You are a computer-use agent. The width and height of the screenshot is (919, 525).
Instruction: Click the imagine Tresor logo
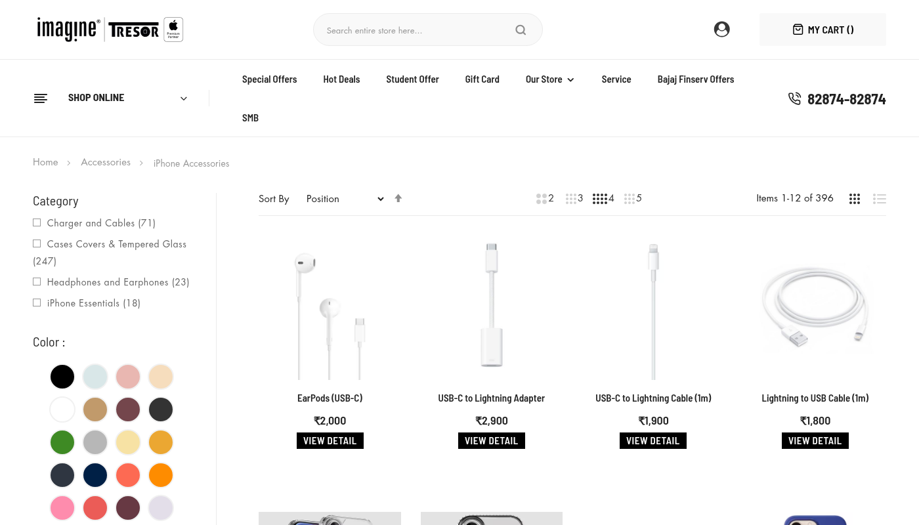[x=110, y=30]
